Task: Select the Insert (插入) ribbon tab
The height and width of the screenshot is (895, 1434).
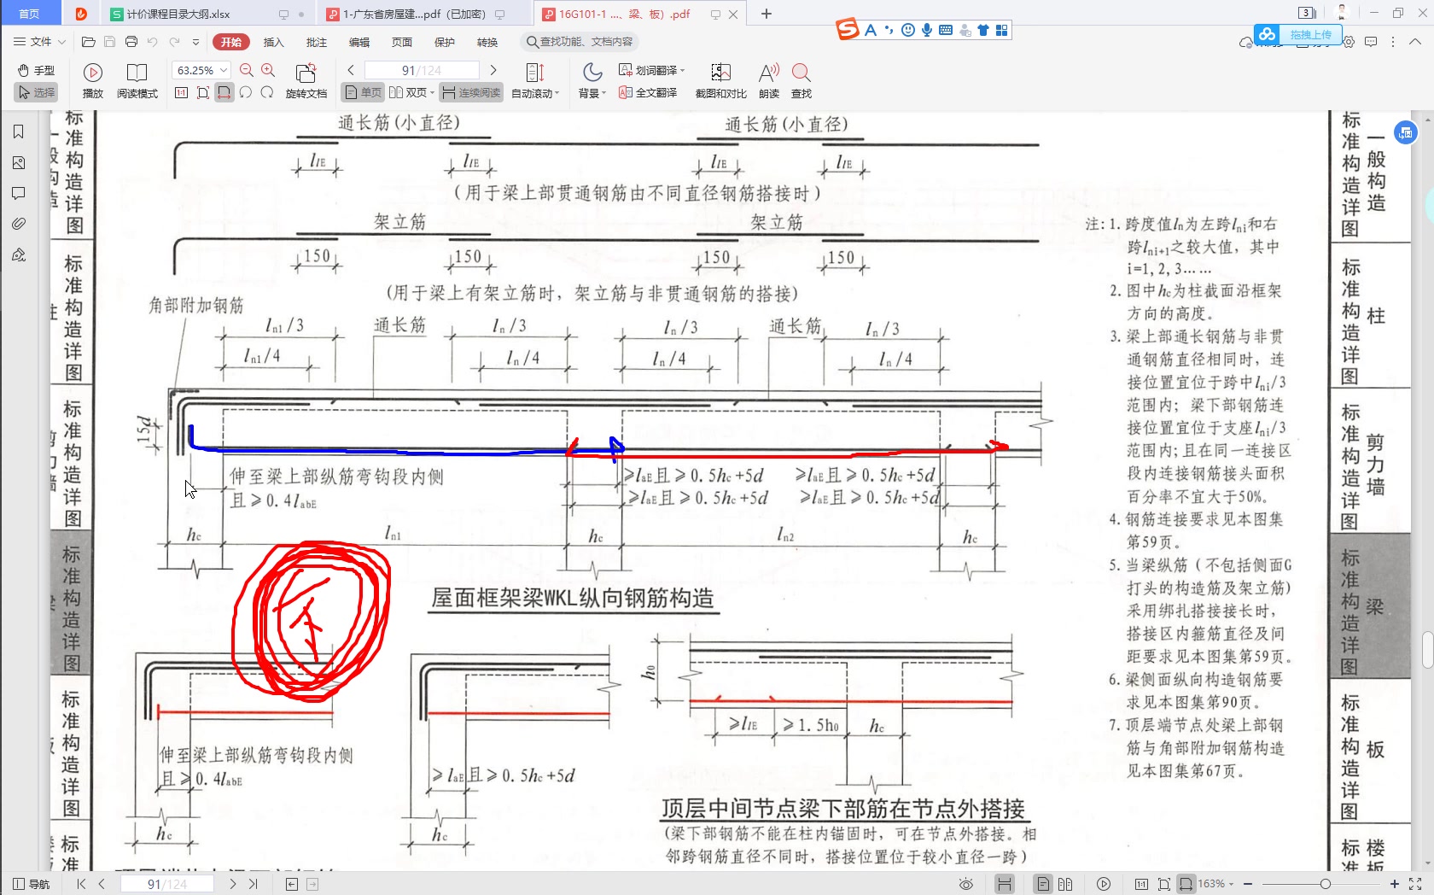Action: click(274, 42)
